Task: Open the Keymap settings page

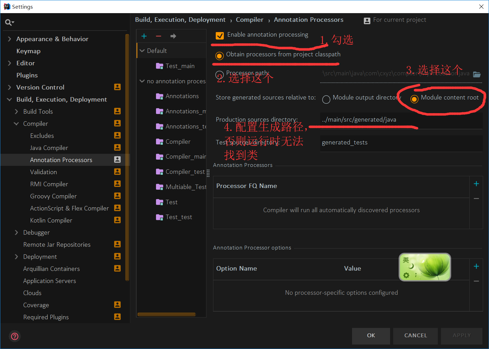Action: pos(28,51)
